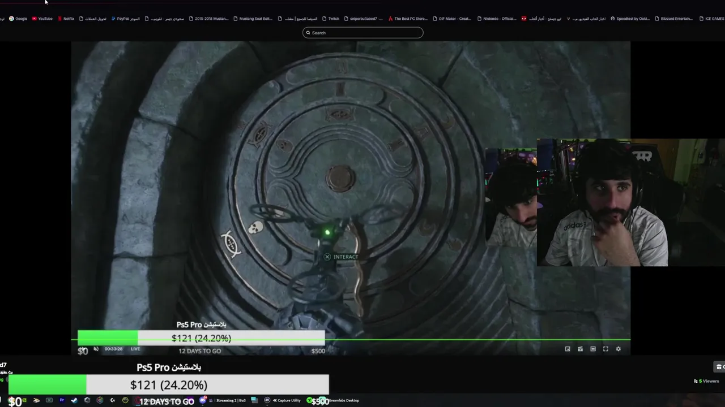Open the Twitch bookmark
The width and height of the screenshot is (725, 407).
[x=330, y=19]
